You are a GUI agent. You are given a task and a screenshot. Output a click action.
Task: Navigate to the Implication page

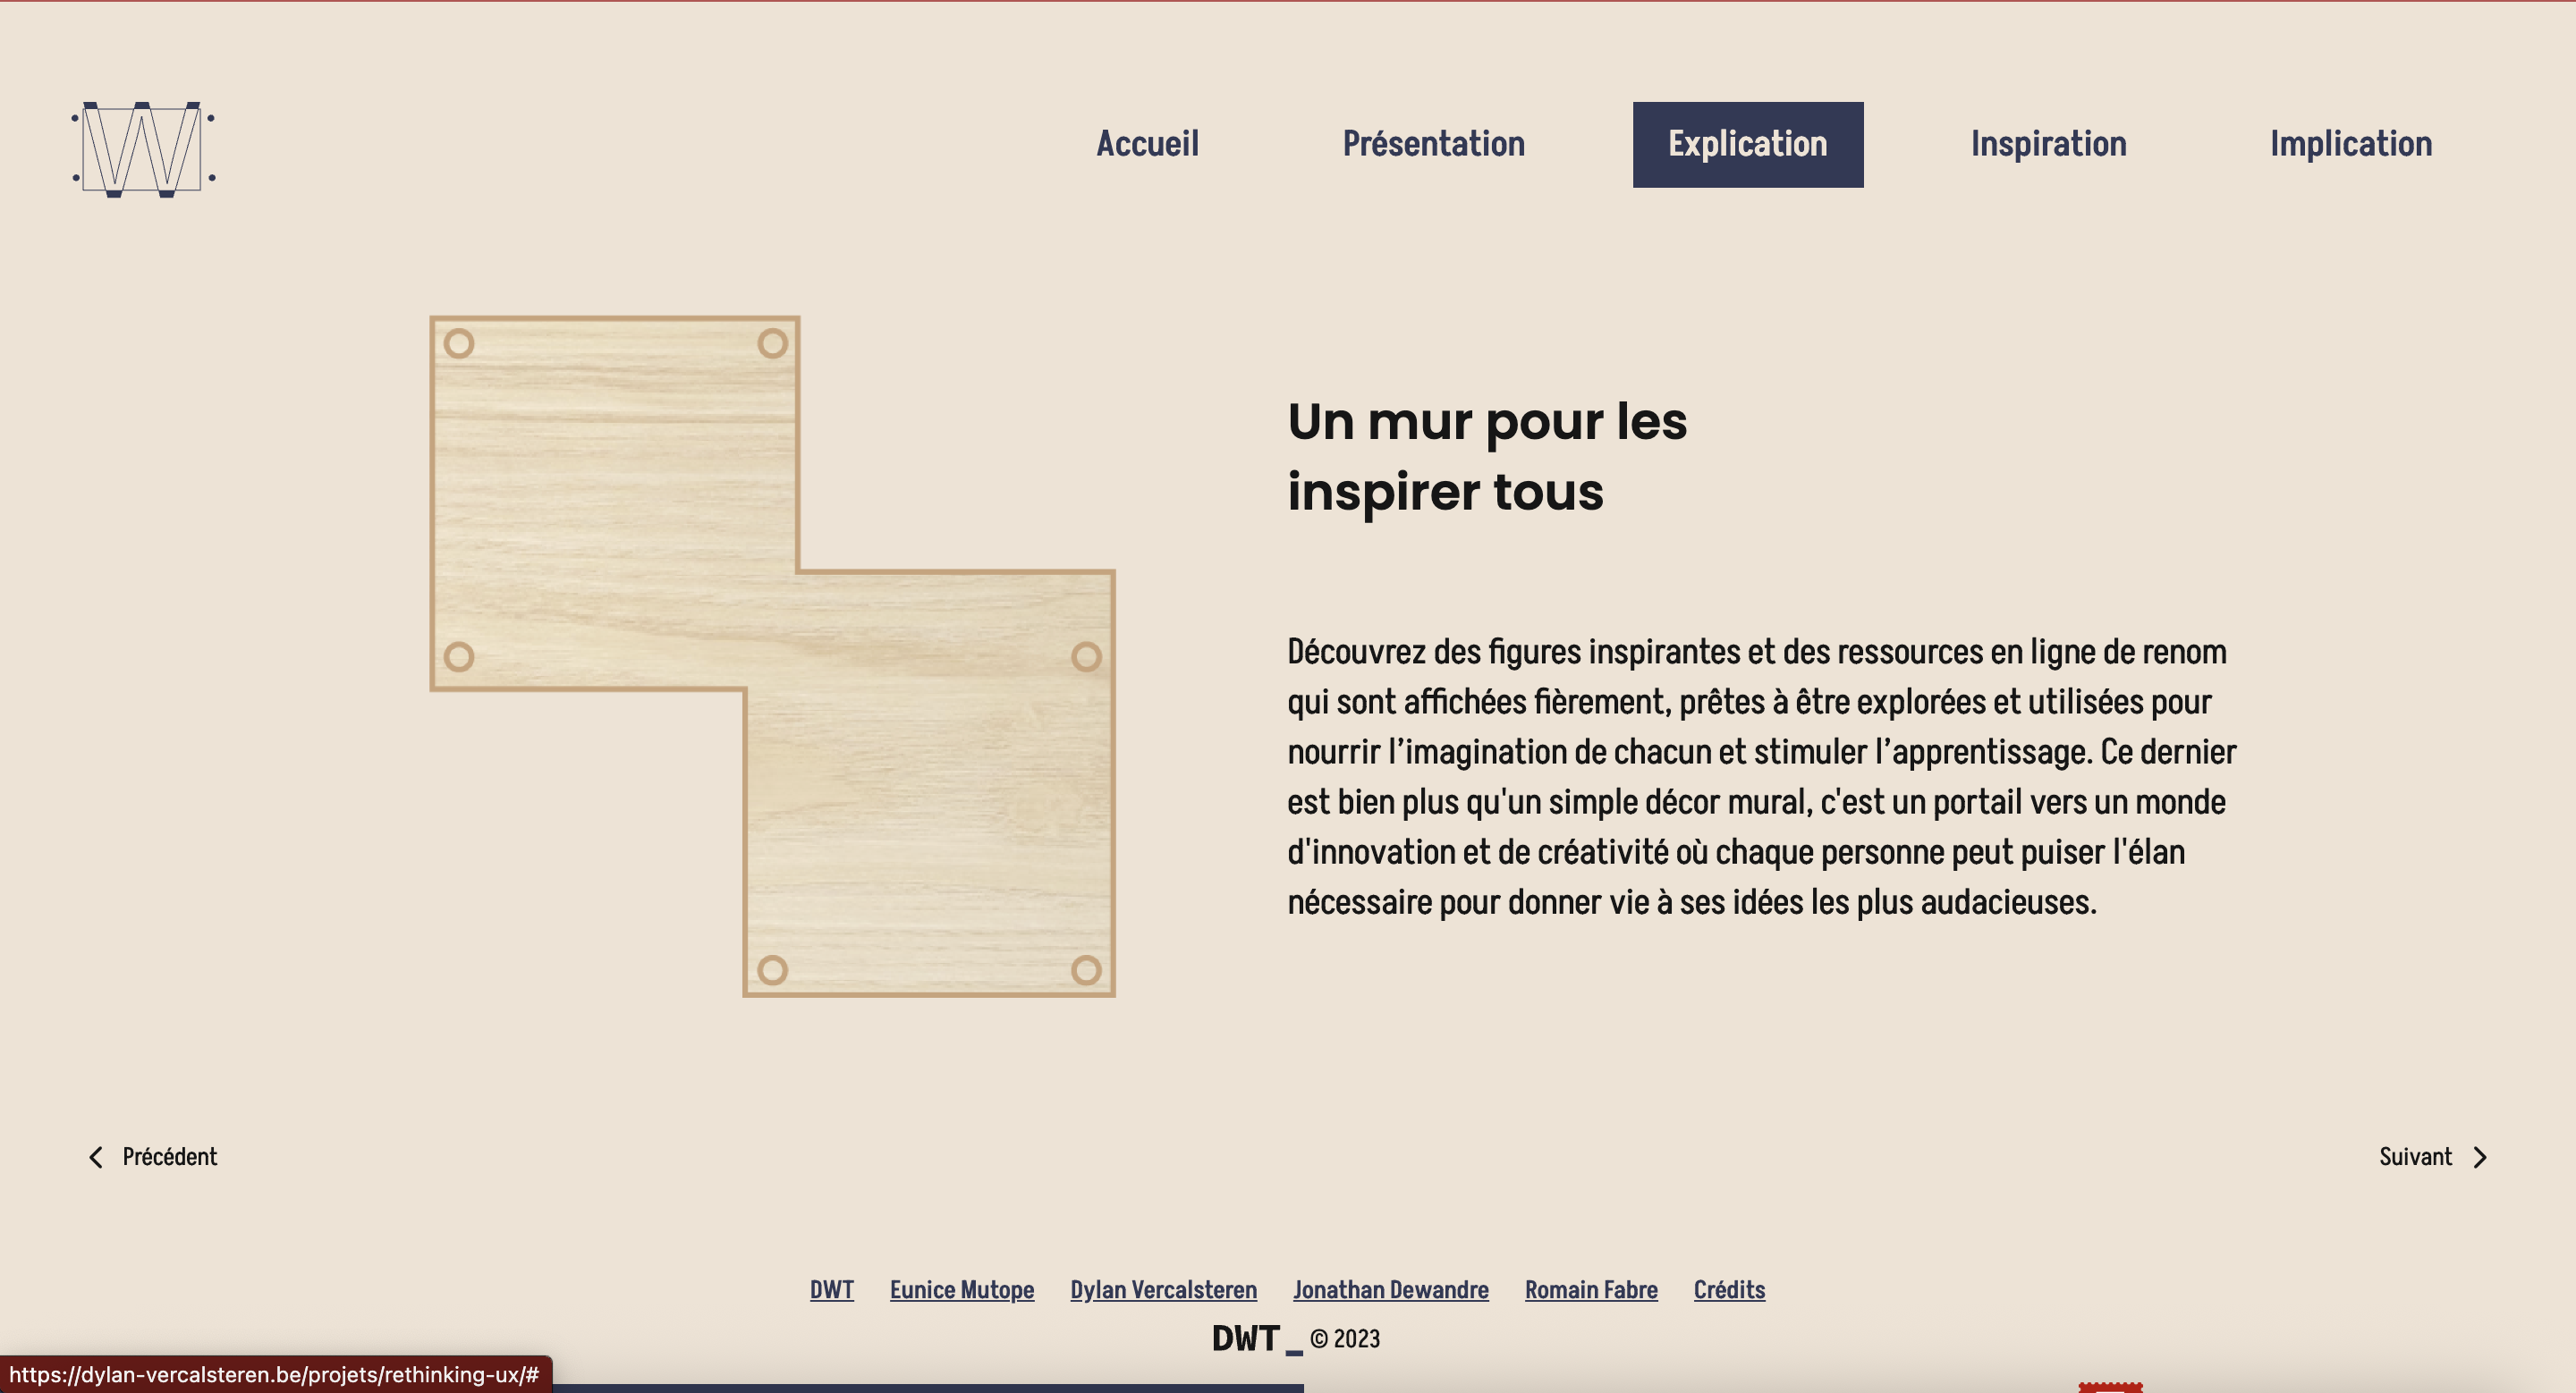tap(2350, 144)
